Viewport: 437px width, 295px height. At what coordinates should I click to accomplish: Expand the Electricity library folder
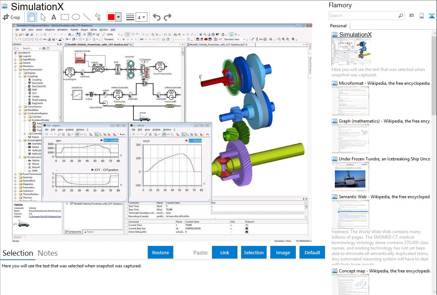tap(15, 178)
